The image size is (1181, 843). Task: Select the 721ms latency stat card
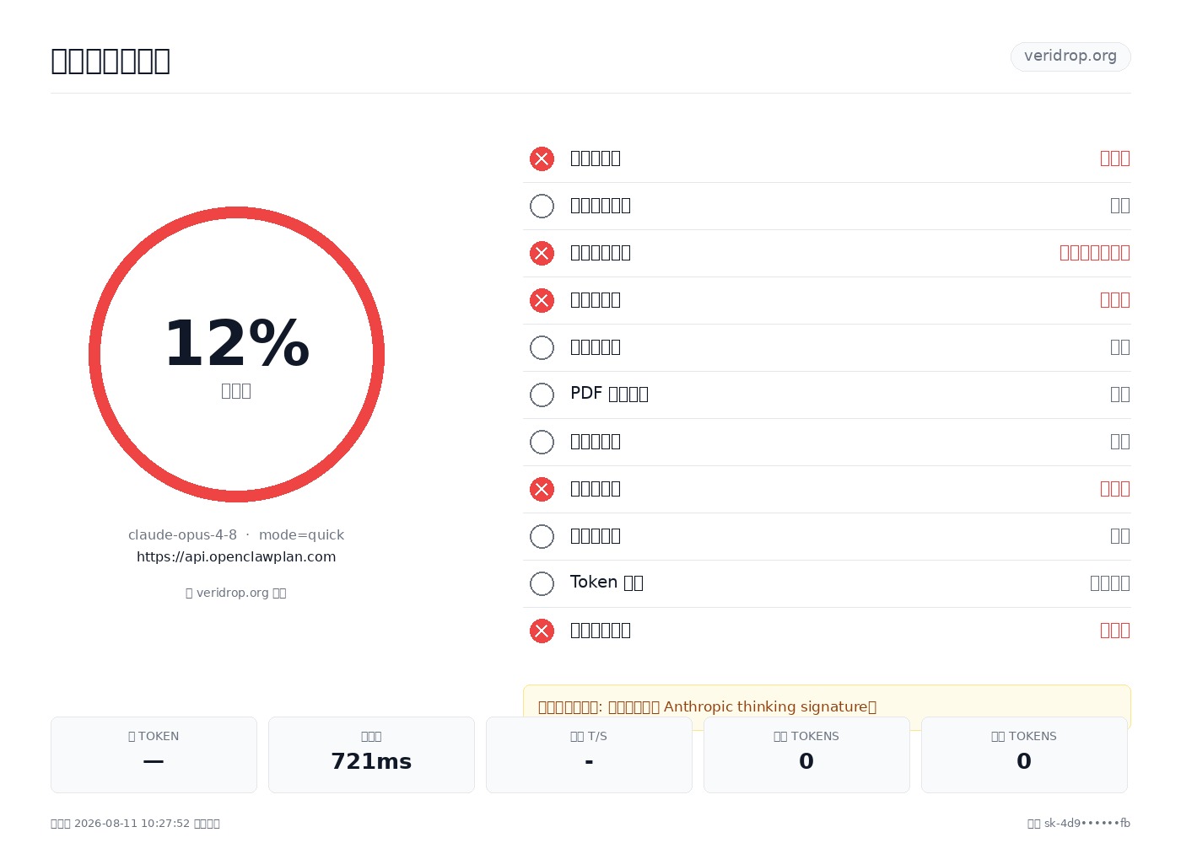(x=371, y=754)
